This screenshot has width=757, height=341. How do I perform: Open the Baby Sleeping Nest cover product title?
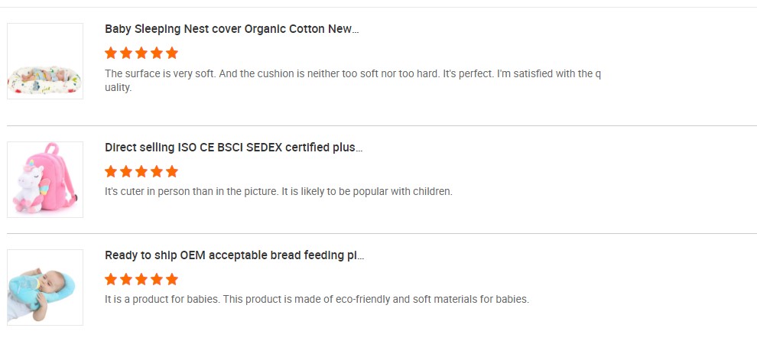(232, 29)
